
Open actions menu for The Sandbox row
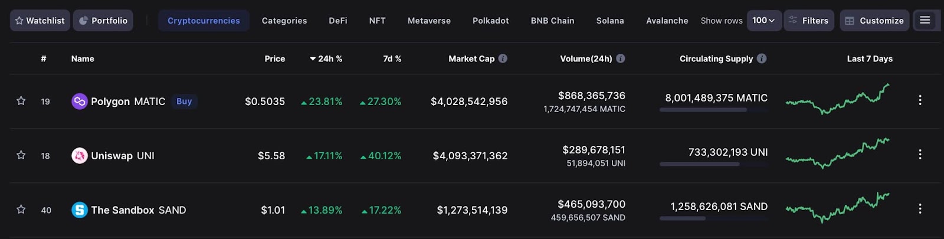click(x=920, y=209)
